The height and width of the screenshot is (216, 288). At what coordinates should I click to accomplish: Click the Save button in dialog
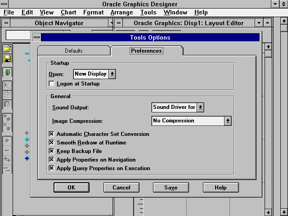click(171, 188)
